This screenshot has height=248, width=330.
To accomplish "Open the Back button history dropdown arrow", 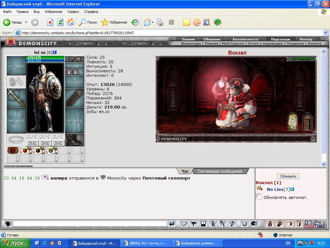I will 26,22.
